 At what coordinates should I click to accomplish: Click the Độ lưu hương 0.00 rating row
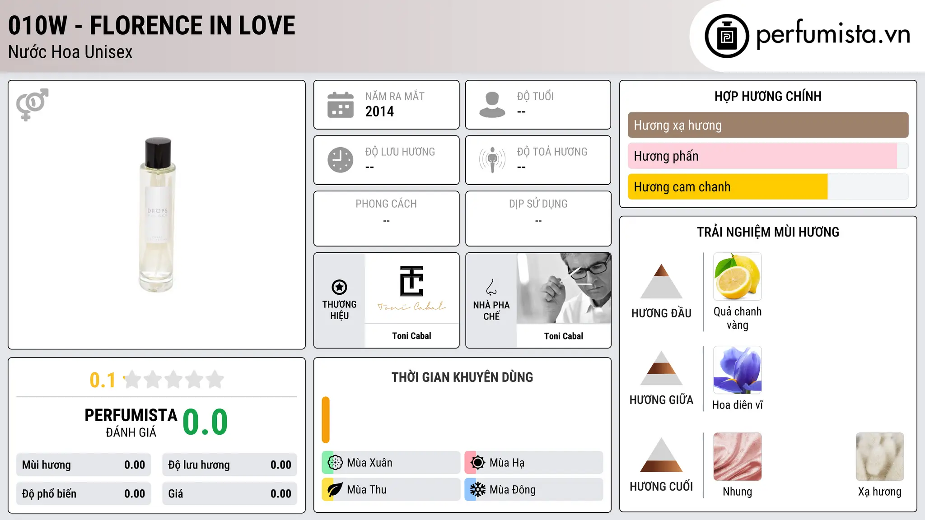(230, 465)
